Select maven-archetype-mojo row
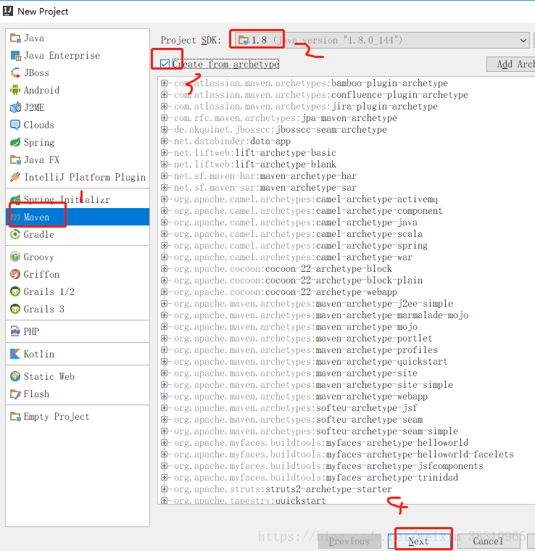Screen dimensions: 535x551 click(x=296, y=326)
